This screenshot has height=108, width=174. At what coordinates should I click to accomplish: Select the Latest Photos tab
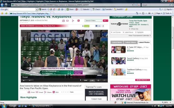click(x=144, y=42)
